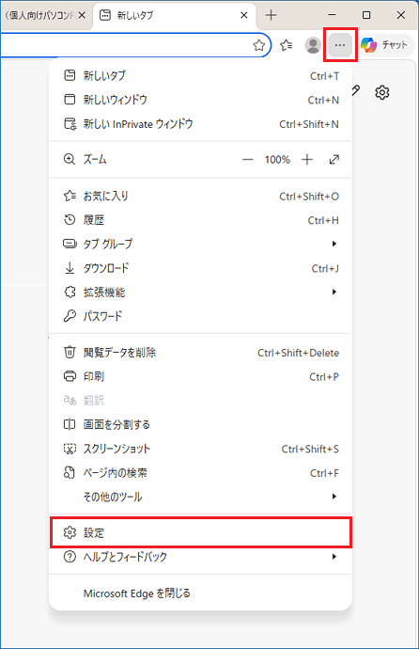The width and height of the screenshot is (419, 649).
Task: Expand the ヘルプとフィードバック submenu arrow
Action: (334, 557)
